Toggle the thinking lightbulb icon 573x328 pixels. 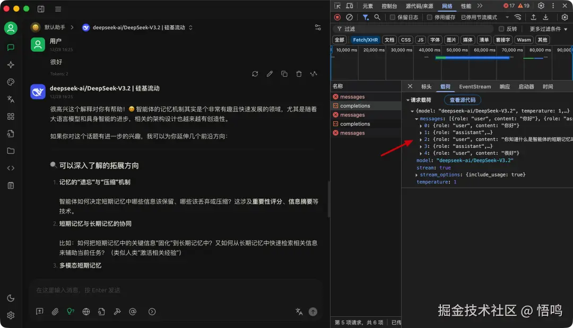71,311
